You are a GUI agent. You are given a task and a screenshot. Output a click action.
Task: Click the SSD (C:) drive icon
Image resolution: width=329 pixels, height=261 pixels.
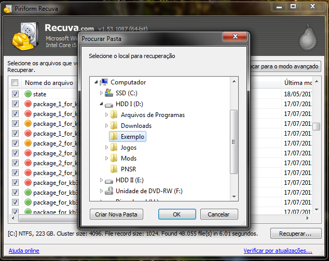pos(108,93)
